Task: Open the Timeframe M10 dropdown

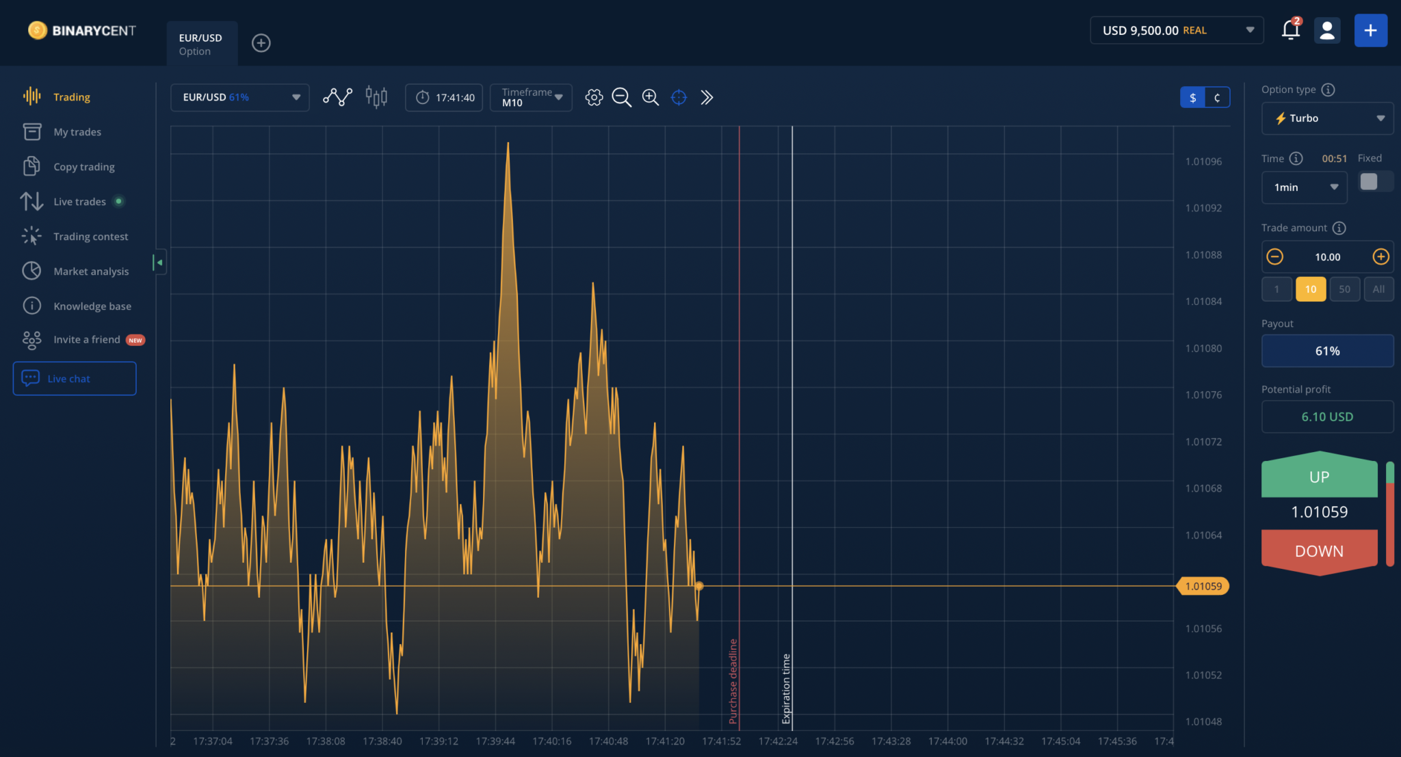Action: pos(531,97)
